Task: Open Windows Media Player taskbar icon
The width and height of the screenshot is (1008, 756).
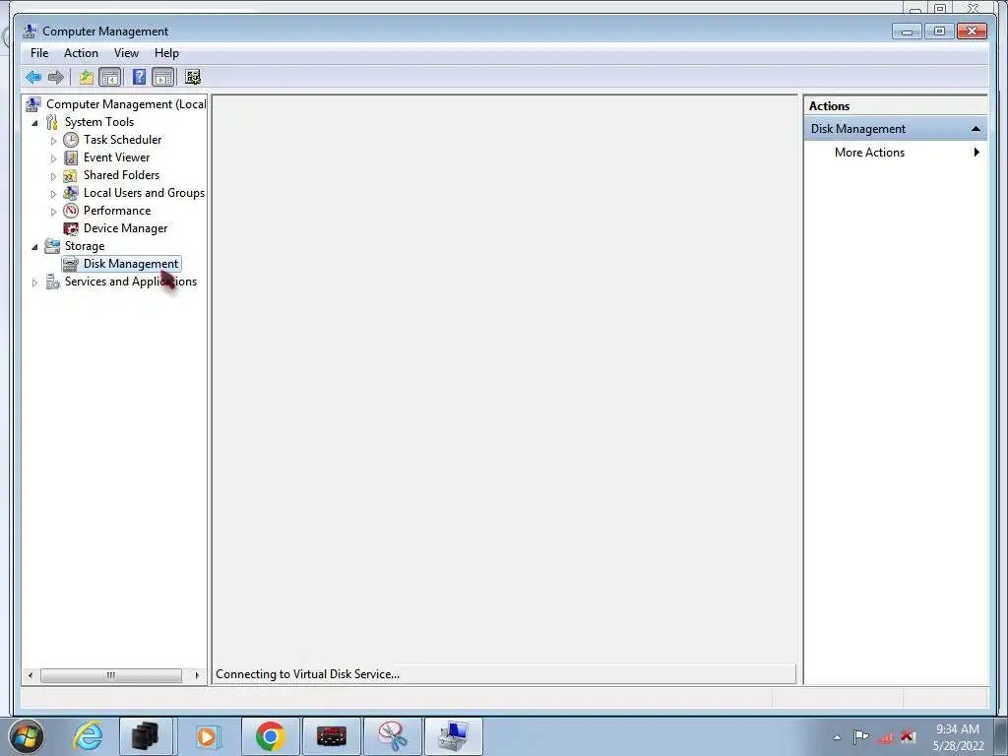Action: pyautogui.click(x=208, y=736)
